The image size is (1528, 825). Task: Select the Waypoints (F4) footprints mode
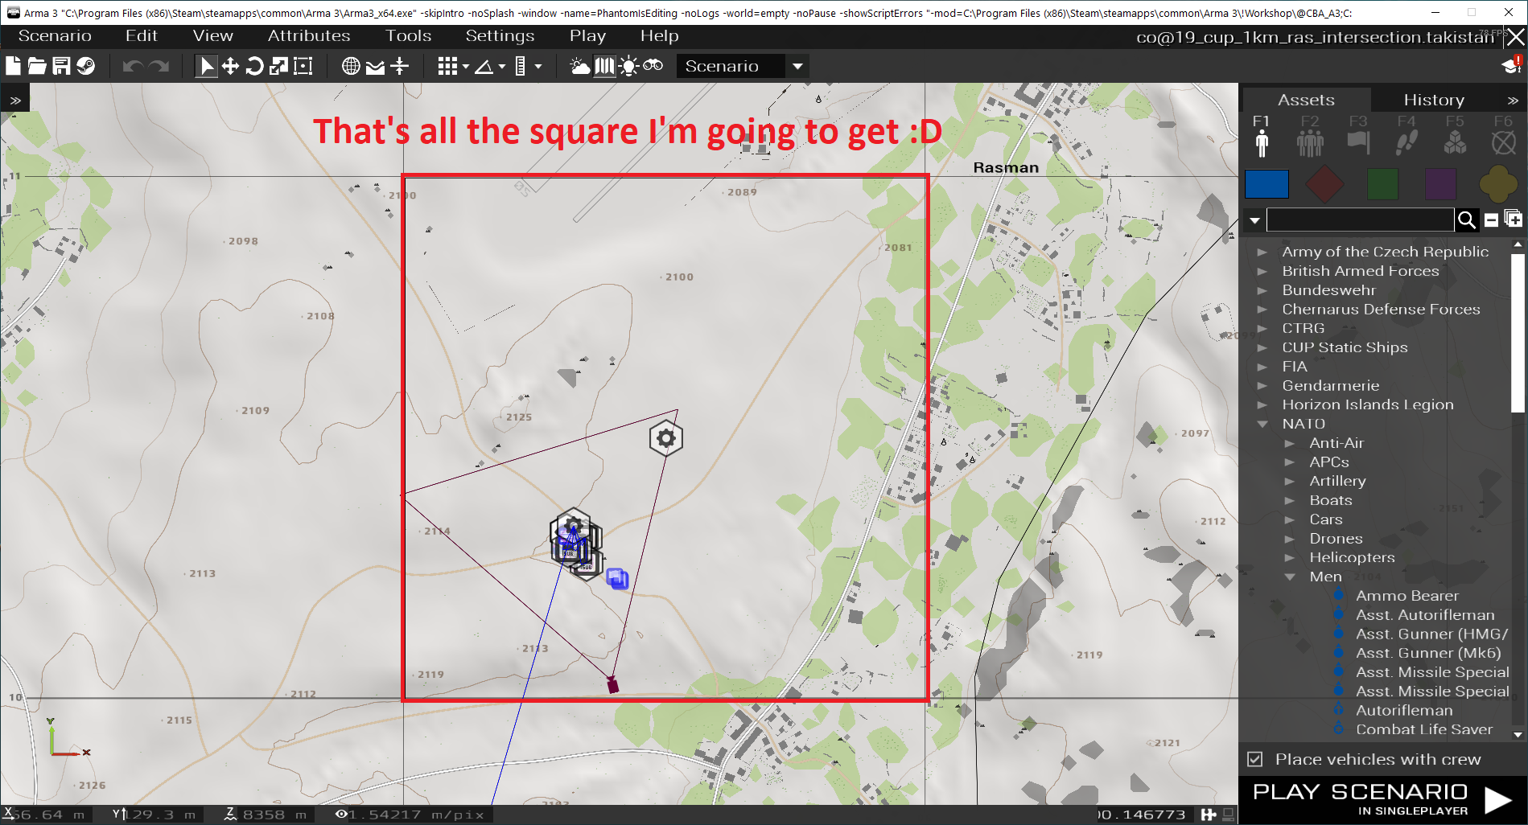1407,135
